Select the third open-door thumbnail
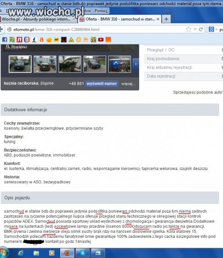The image size is (223, 258). 70,64
